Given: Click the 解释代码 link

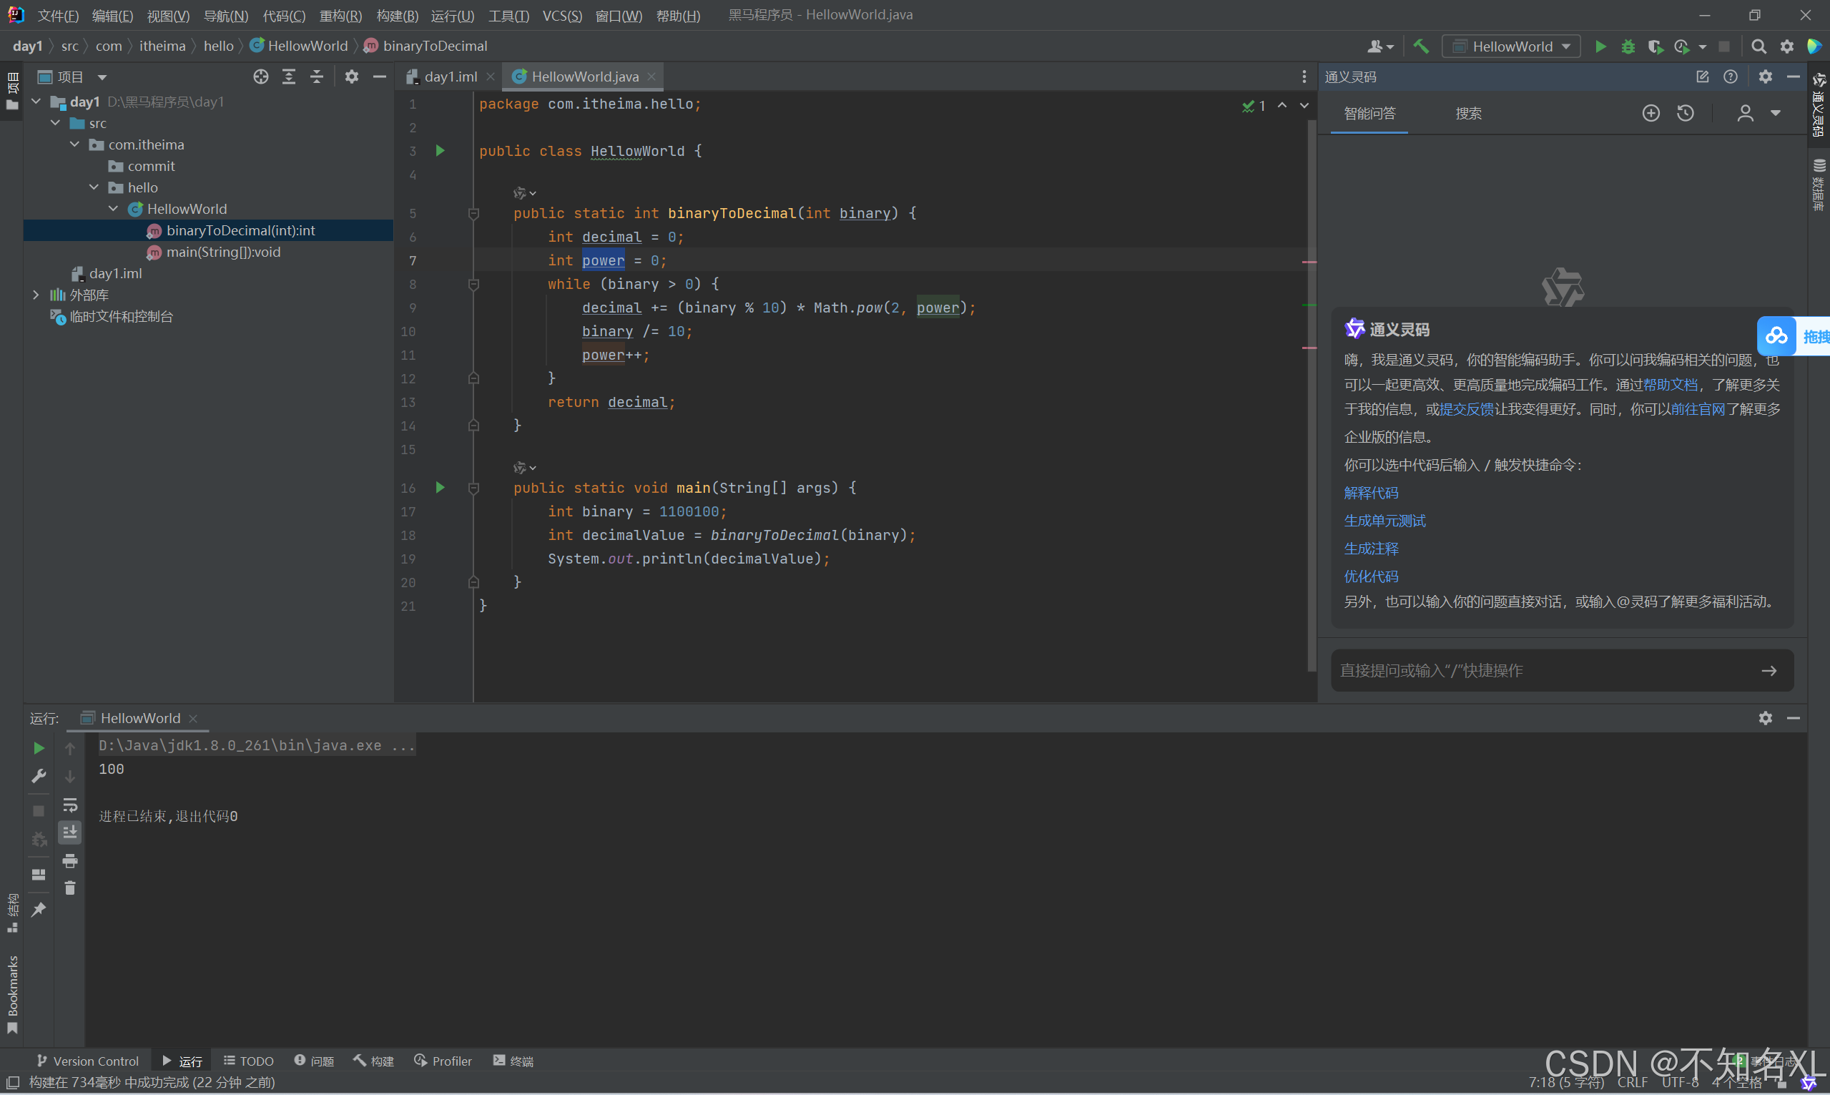Looking at the screenshot, I should [x=1370, y=493].
